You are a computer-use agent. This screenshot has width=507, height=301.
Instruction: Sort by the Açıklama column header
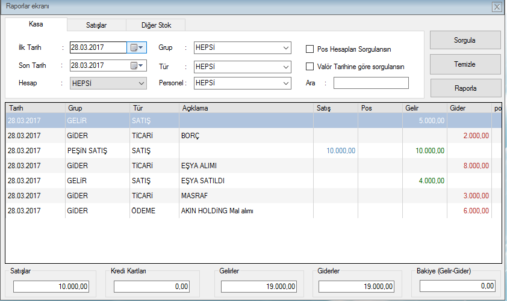coord(246,108)
